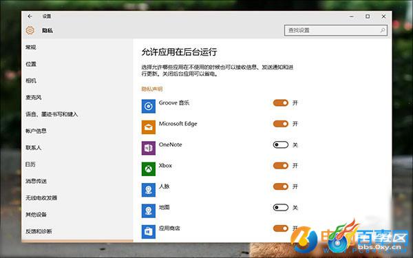
Task: Click the Xbox green app icon
Action: [x=149, y=169]
